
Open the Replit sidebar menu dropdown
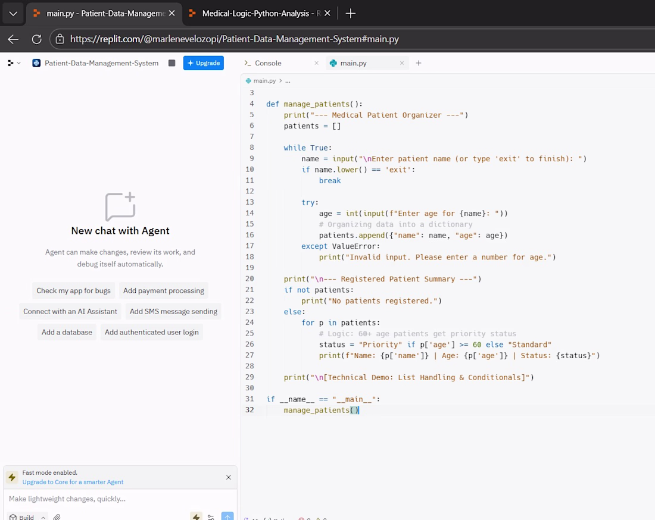tap(14, 63)
